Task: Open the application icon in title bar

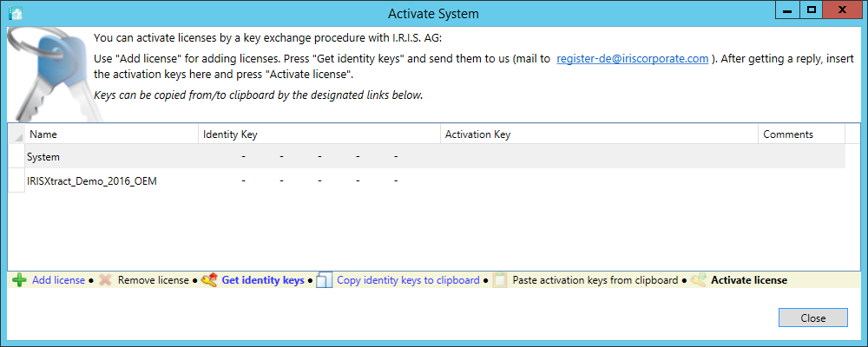Action: (x=15, y=13)
